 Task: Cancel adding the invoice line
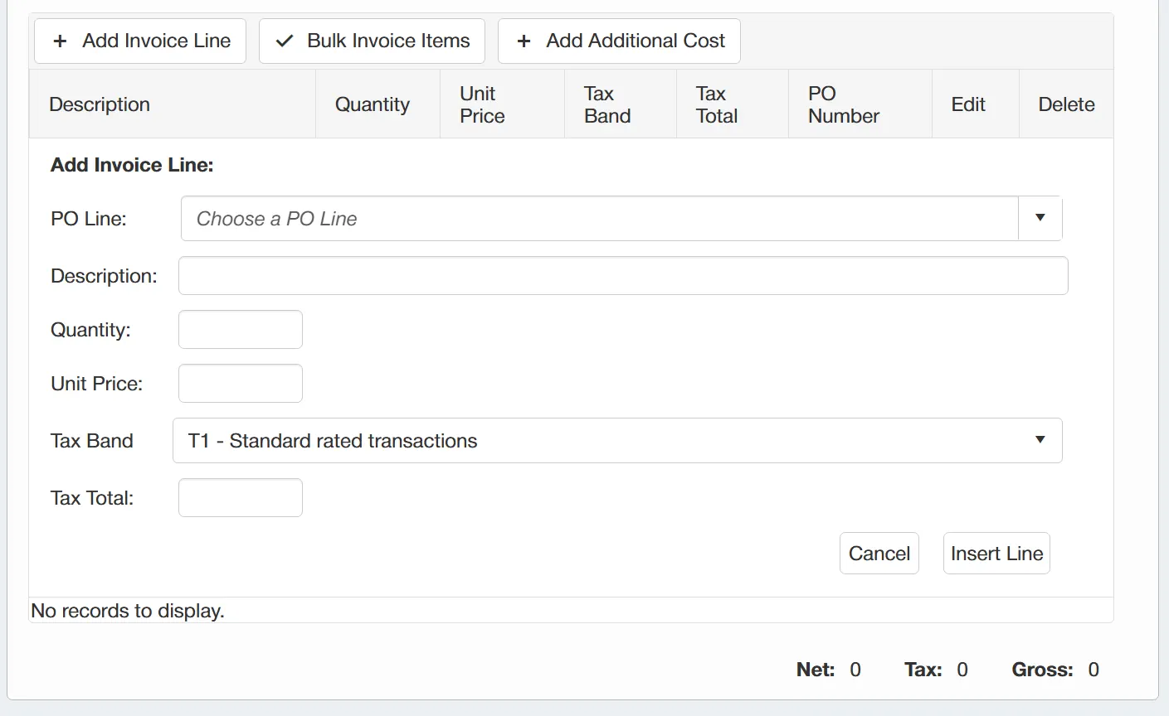[879, 553]
